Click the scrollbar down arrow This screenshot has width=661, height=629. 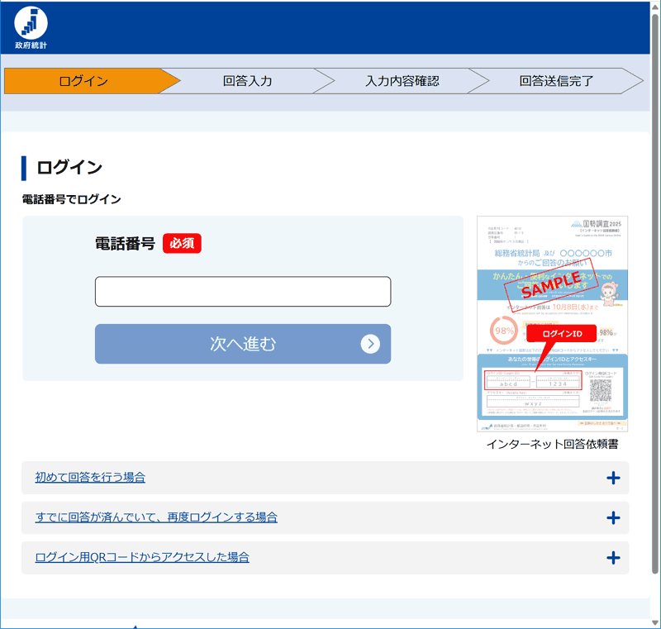pos(655,623)
